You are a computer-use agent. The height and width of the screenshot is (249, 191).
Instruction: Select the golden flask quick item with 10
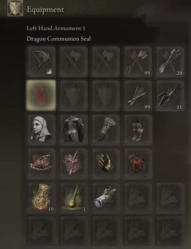41,197
